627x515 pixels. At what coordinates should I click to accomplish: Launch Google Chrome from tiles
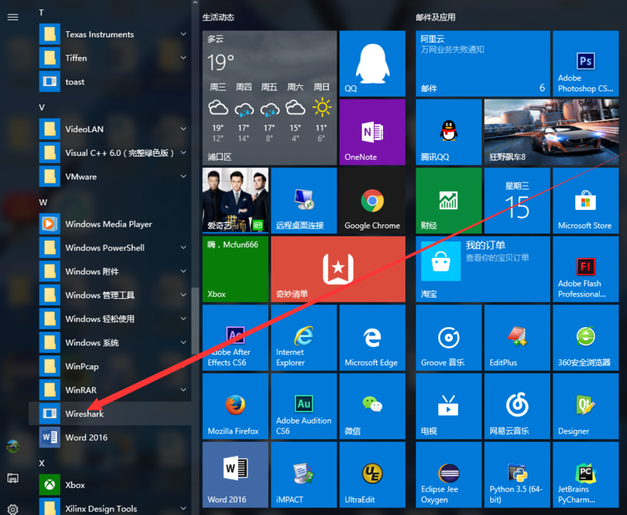(372, 201)
